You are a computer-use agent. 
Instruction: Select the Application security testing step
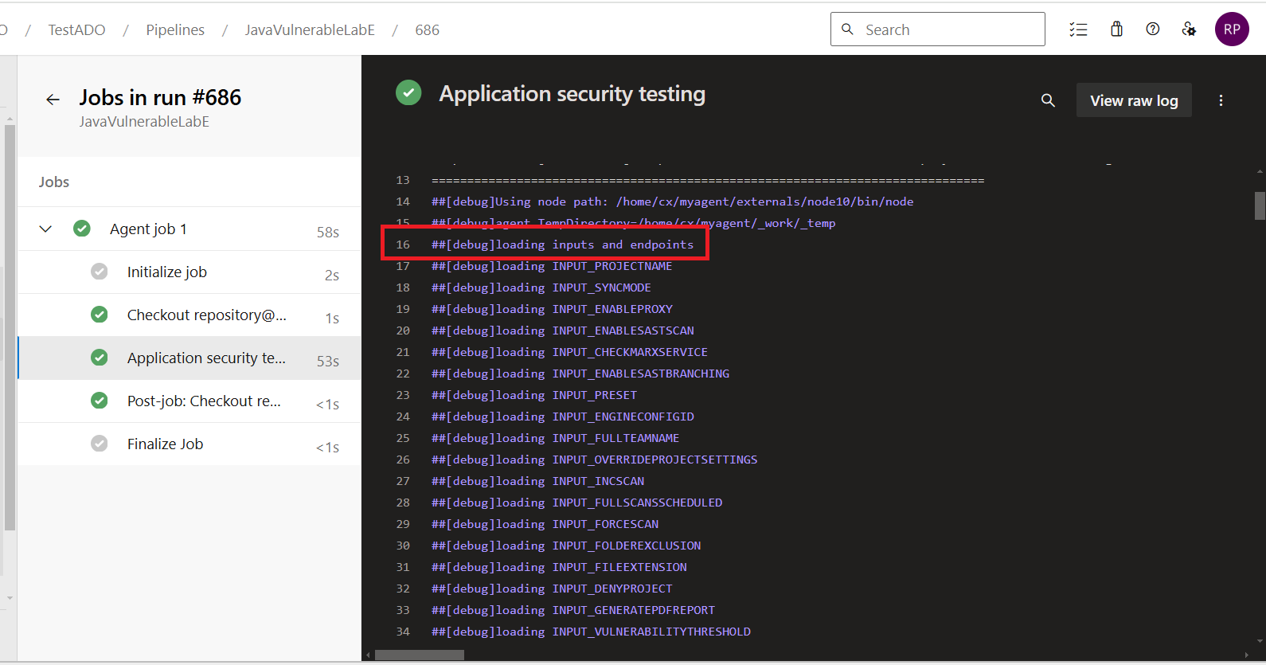click(190, 358)
